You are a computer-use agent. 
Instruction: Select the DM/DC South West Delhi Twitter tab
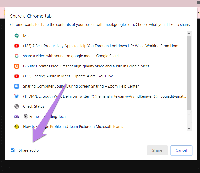click(x=98, y=96)
